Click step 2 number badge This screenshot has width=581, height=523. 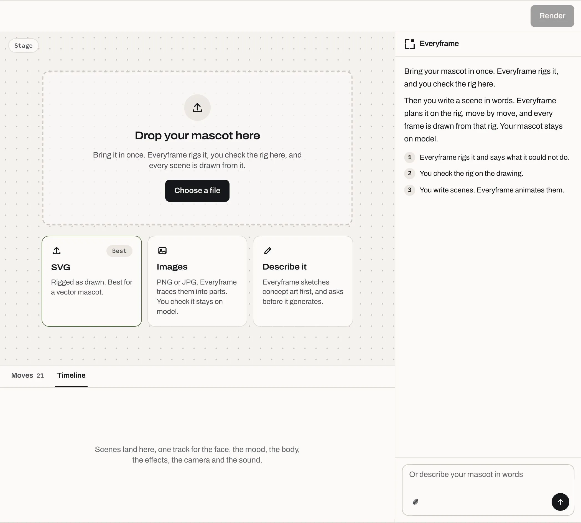(x=409, y=173)
